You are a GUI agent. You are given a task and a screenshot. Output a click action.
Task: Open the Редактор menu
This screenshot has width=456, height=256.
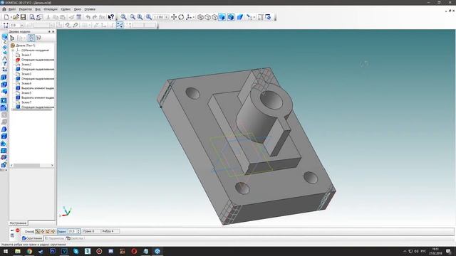coord(26,9)
